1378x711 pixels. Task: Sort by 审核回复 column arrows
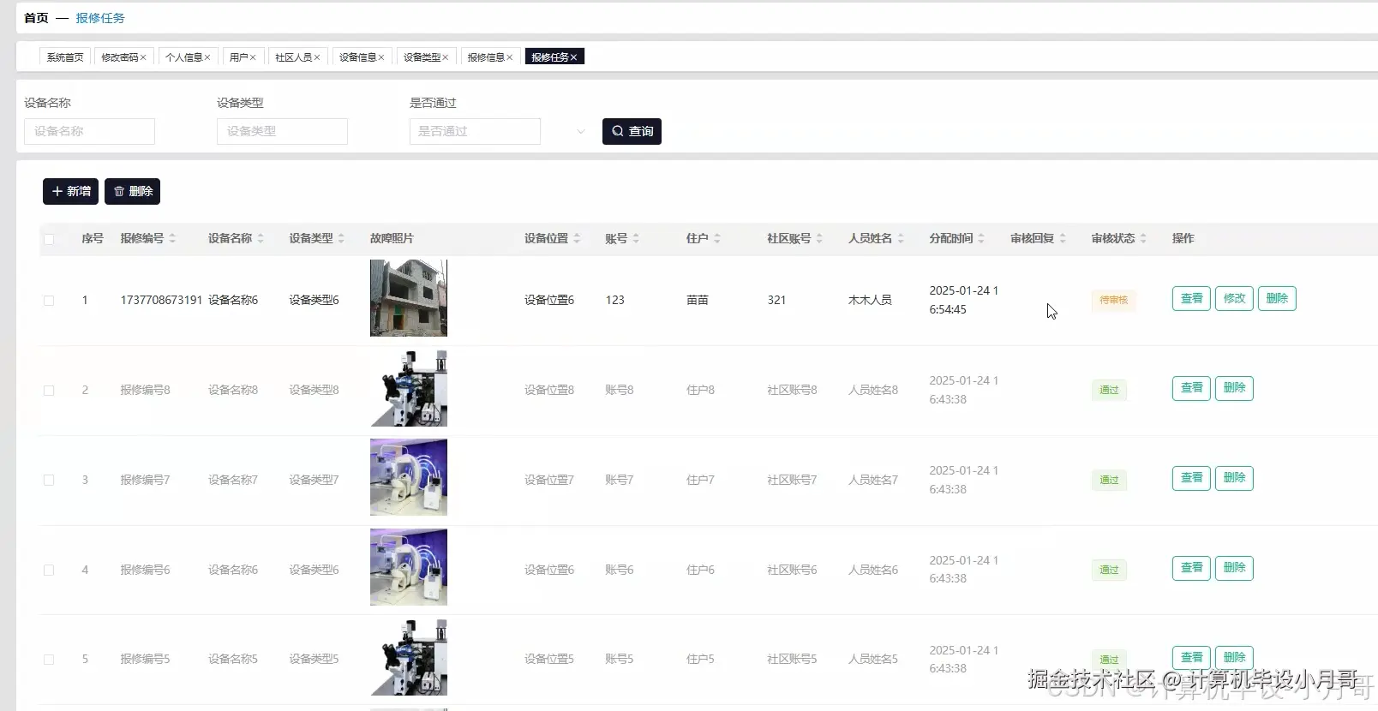click(1063, 238)
